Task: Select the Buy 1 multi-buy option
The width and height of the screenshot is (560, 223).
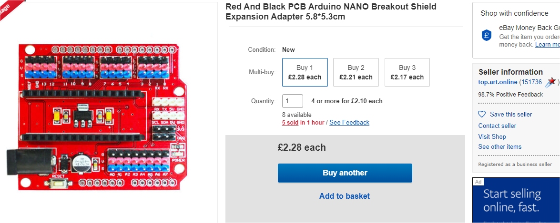Action: [305, 72]
